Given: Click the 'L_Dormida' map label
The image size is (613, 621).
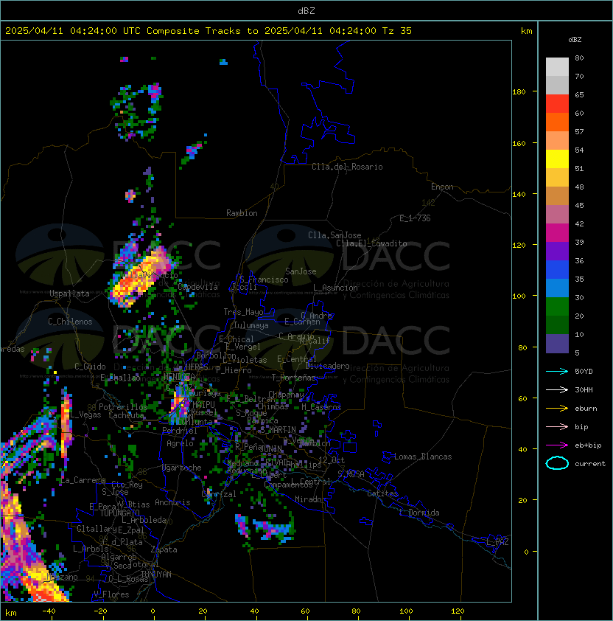Looking at the screenshot, I should (419, 513).
